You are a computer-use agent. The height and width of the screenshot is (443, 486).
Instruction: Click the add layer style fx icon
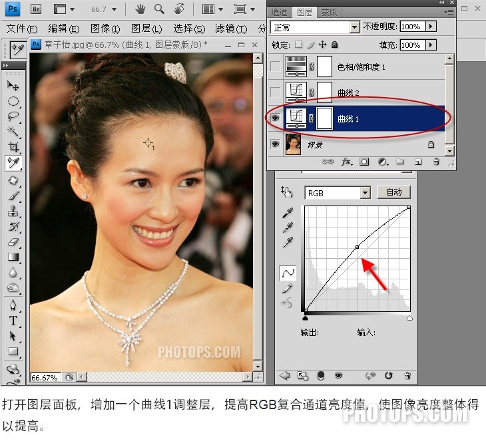pyautogui.click(x=346, y=162)
